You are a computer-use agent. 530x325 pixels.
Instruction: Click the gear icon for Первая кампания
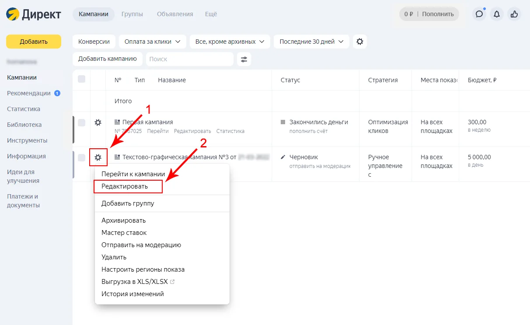[98, 122]
